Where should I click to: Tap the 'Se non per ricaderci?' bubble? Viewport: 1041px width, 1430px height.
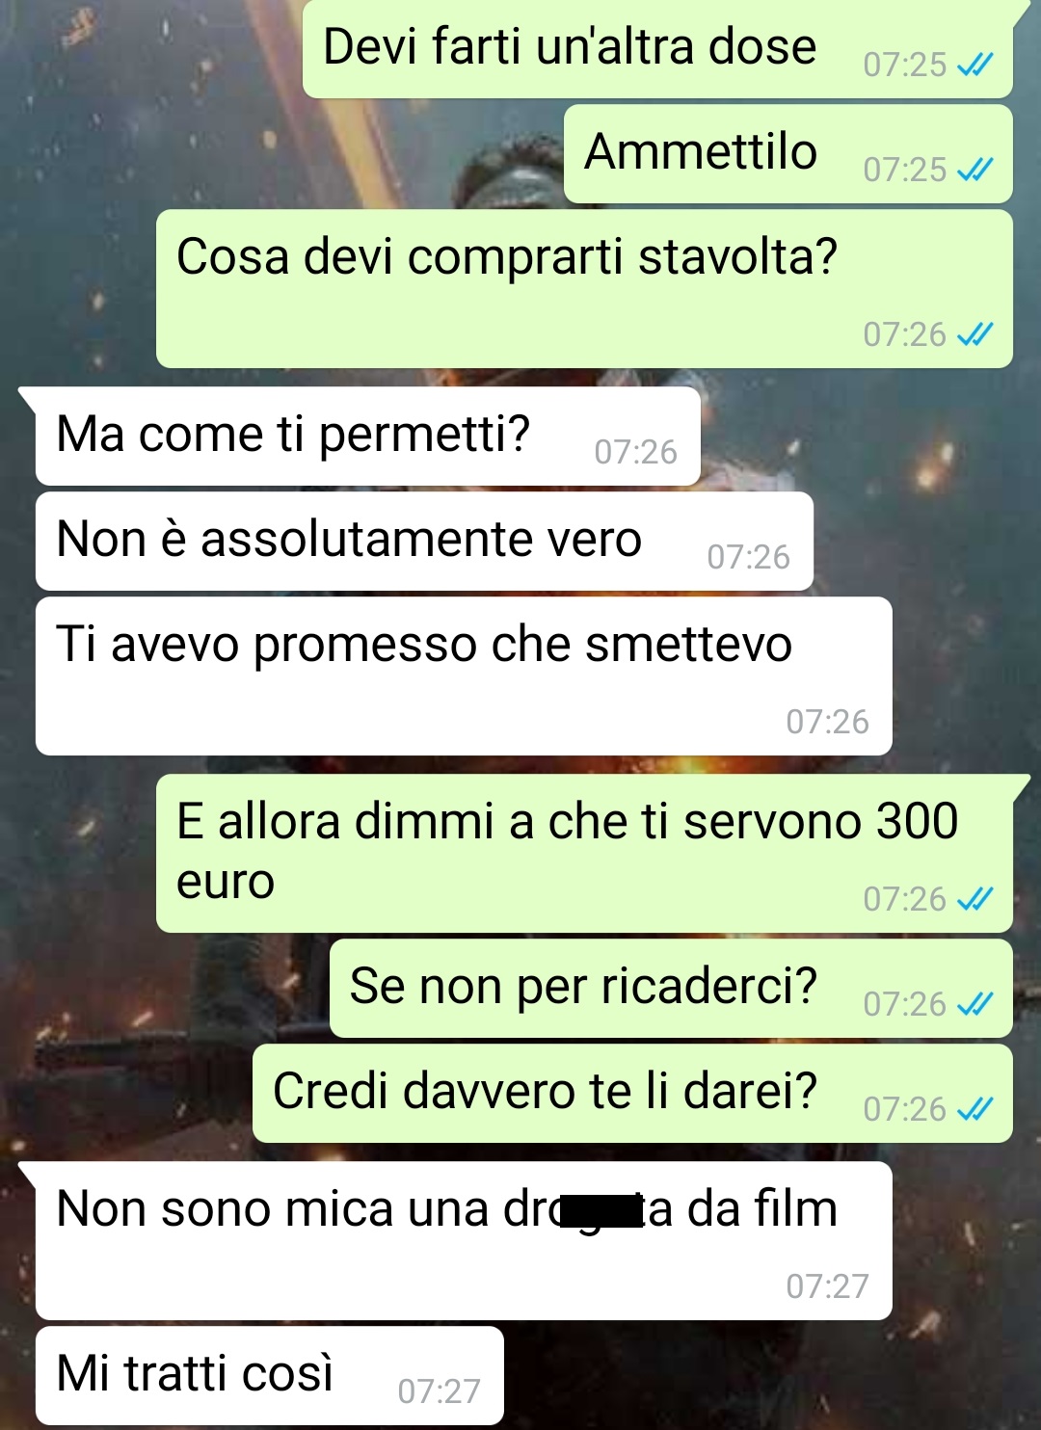[x=671, y=989]
